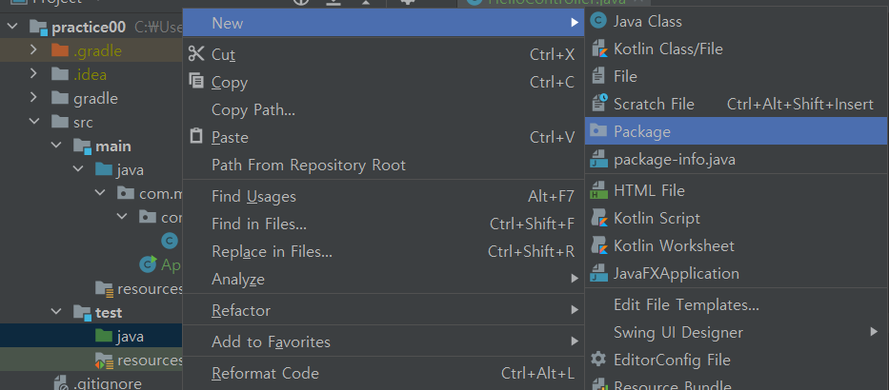Click the Ctrl+Alt+L shortcut label

coord(537,374)
